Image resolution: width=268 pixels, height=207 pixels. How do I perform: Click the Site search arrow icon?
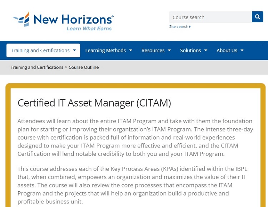[190, 27]
